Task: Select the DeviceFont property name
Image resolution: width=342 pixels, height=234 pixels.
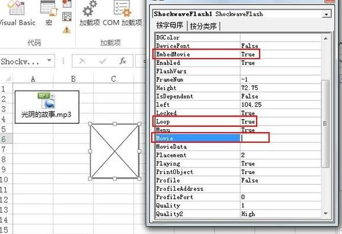Action: (173, 46)
